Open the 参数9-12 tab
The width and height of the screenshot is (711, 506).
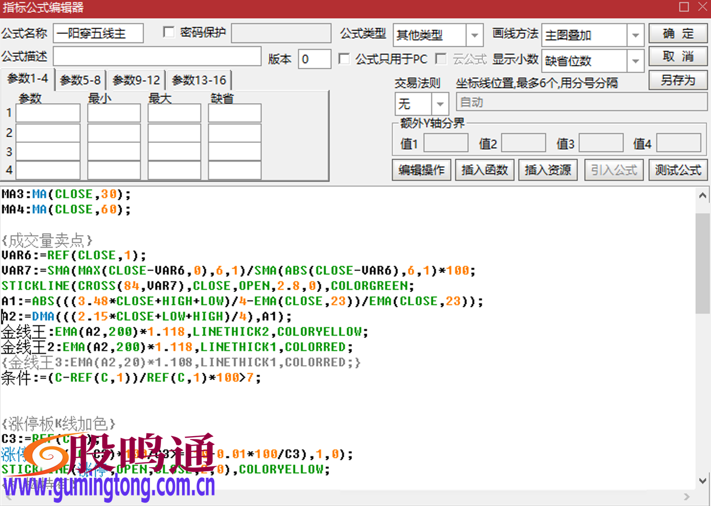[x=136, y=80]
